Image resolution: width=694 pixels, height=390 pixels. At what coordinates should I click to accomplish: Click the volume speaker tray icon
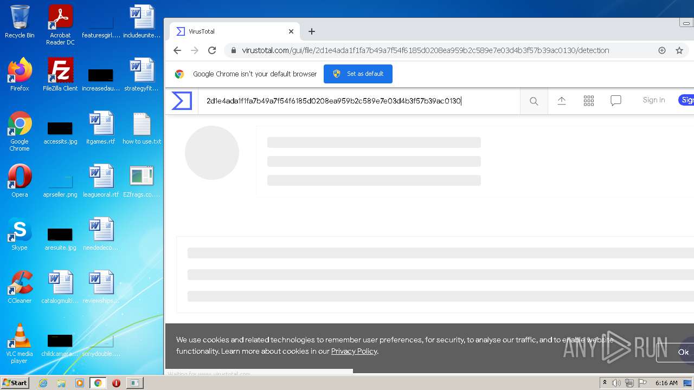point(616,383)
